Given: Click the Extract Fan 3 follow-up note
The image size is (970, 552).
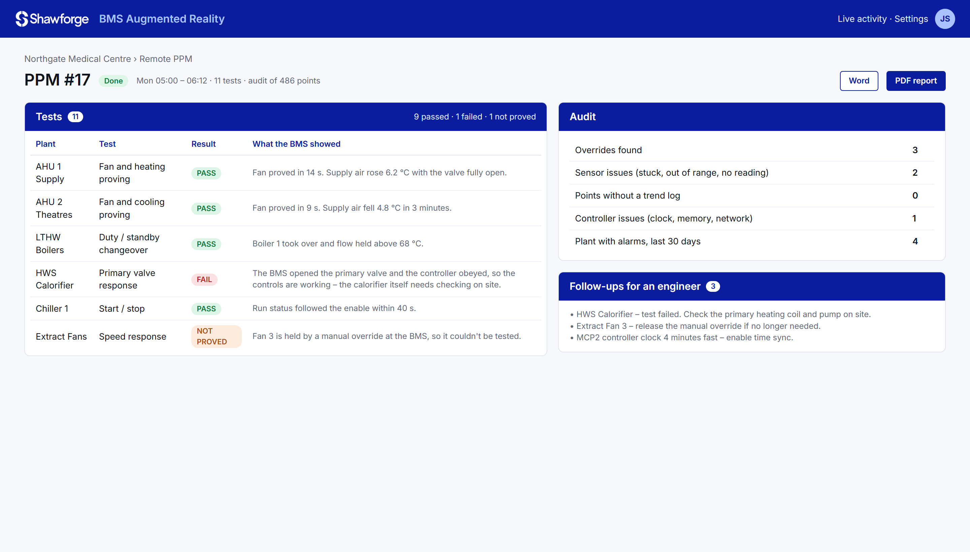Looking at the screenshot, I should [695, 326].
